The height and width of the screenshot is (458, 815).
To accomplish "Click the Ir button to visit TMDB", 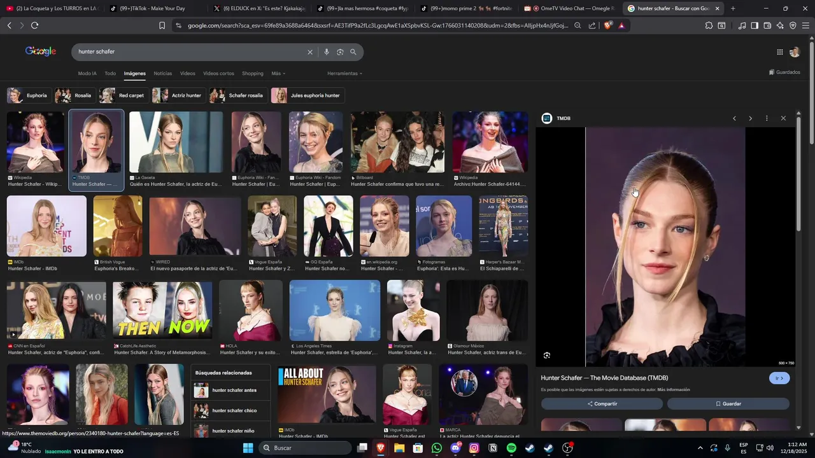I will click(x=779, y=378).
